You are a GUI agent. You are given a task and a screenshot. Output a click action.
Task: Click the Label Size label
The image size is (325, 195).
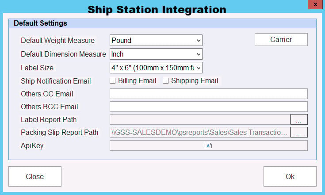37,68
